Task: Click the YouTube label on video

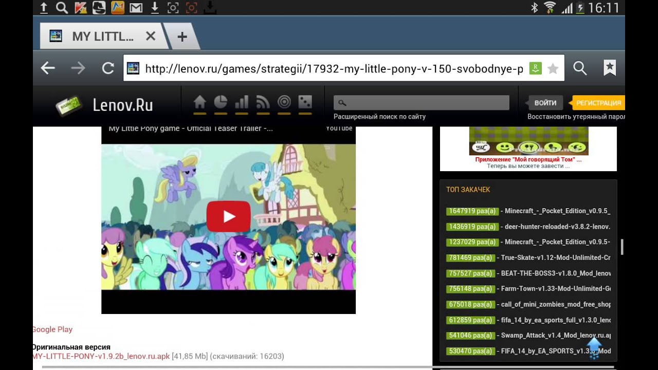Action: point(339,128)
